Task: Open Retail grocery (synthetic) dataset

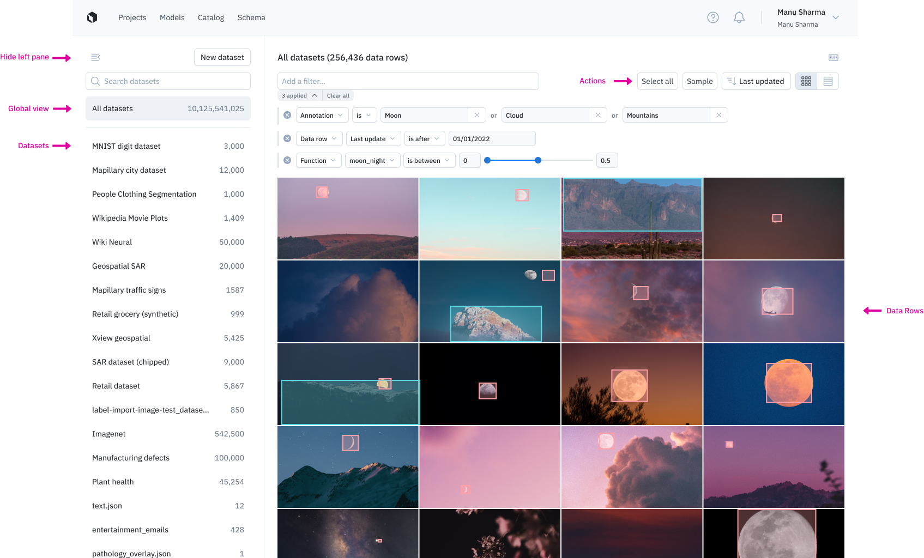Action: click(x=168, y=314)
